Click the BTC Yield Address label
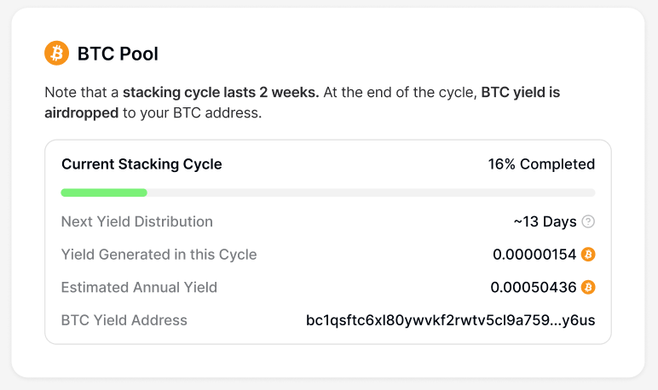Viewport: 658px width, 390px height. (x=124, y=320)
